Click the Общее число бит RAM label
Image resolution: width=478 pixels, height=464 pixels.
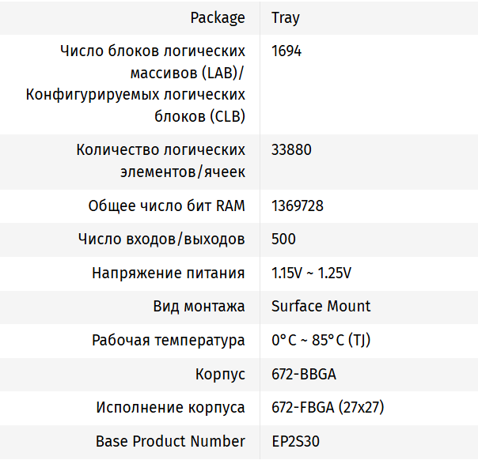(166, 206)
